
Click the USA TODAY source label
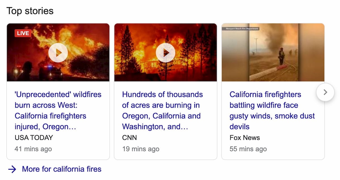point(34,138)
